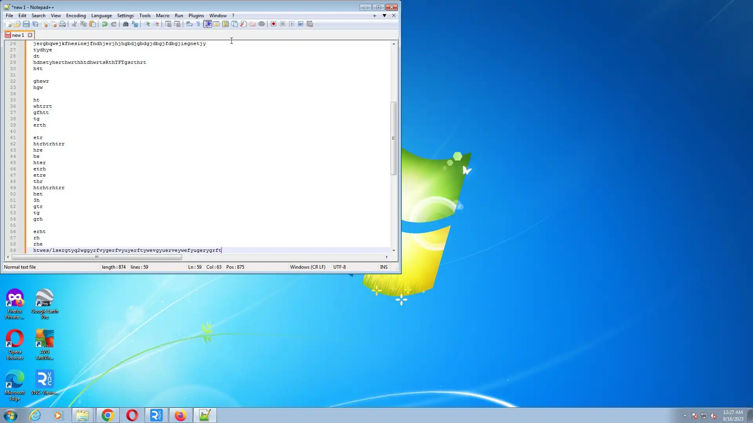The image size is (753, 423).
Task: Click the Print toolbar icon
Action: click(x=62, y=24)
